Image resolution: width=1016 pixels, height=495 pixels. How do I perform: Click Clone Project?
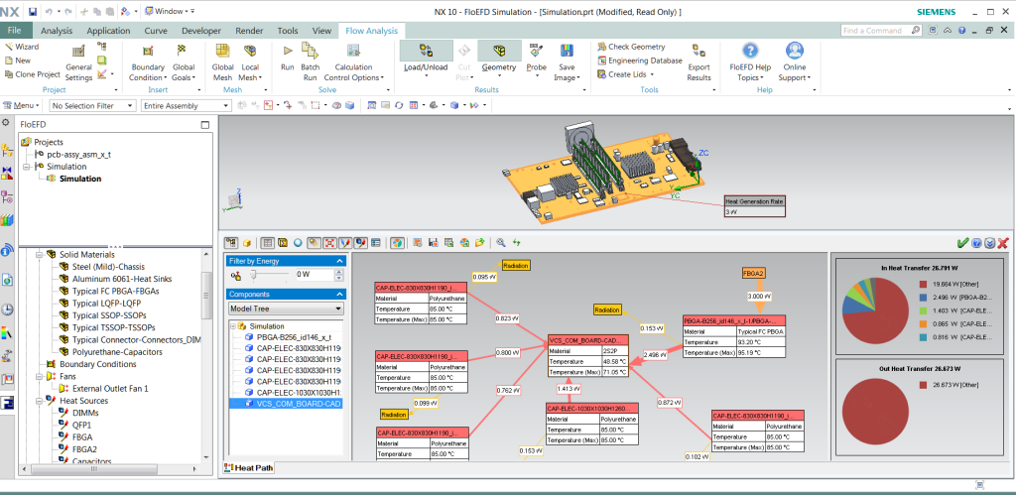32,74
